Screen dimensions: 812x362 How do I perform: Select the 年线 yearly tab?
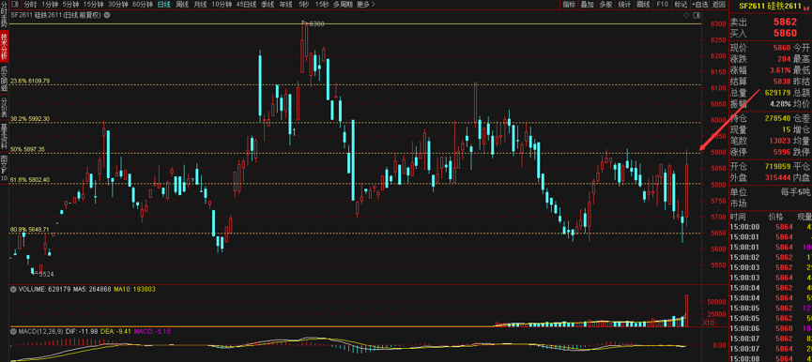coord(285,5)
